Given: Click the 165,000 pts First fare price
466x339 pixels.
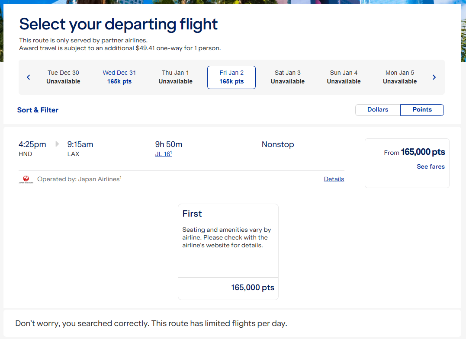Looking at the screenshot, I should [x=252, y=288].
